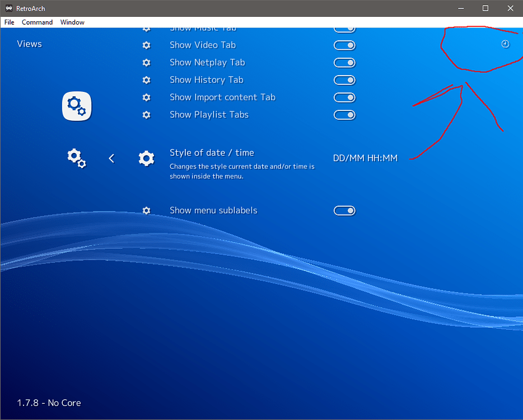This screenshot has height=420, width=523.
Task: Open the DD/MM HH:MM date style selector
Action: coord(366,158)
